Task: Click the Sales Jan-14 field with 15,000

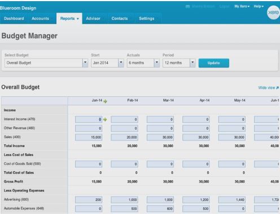Action: [89, 137]
